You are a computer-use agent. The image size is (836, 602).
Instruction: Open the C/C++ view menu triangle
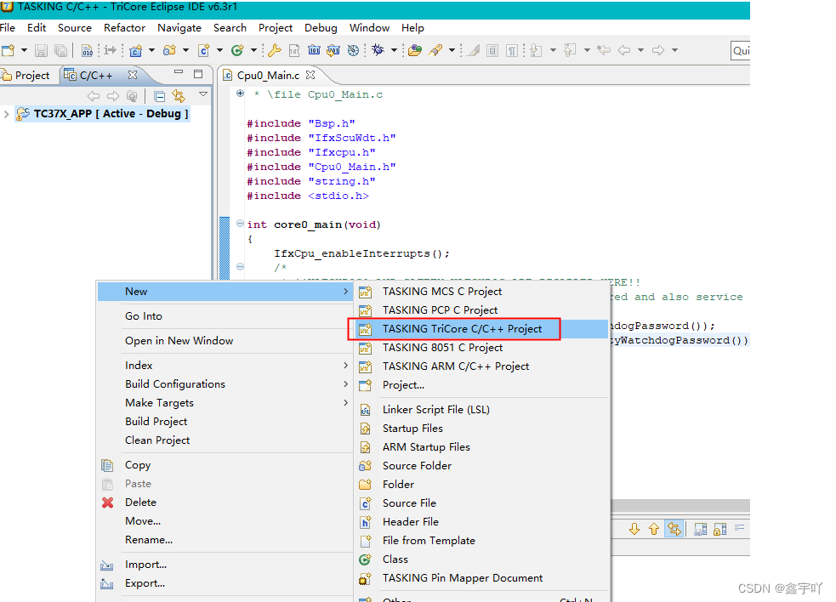point(202,95)
